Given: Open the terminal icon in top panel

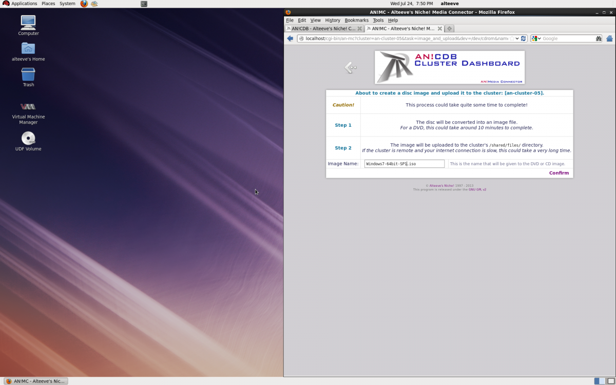Looking at the screenshot, I should pyautogui.click(x=144, y=4).
